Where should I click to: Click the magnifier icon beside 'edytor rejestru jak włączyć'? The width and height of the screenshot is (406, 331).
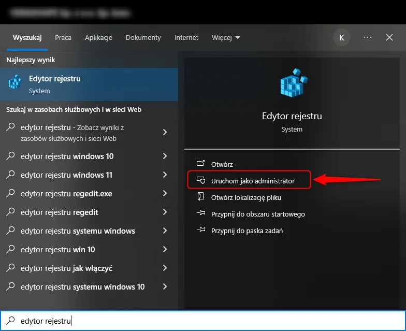coord(10,267)
